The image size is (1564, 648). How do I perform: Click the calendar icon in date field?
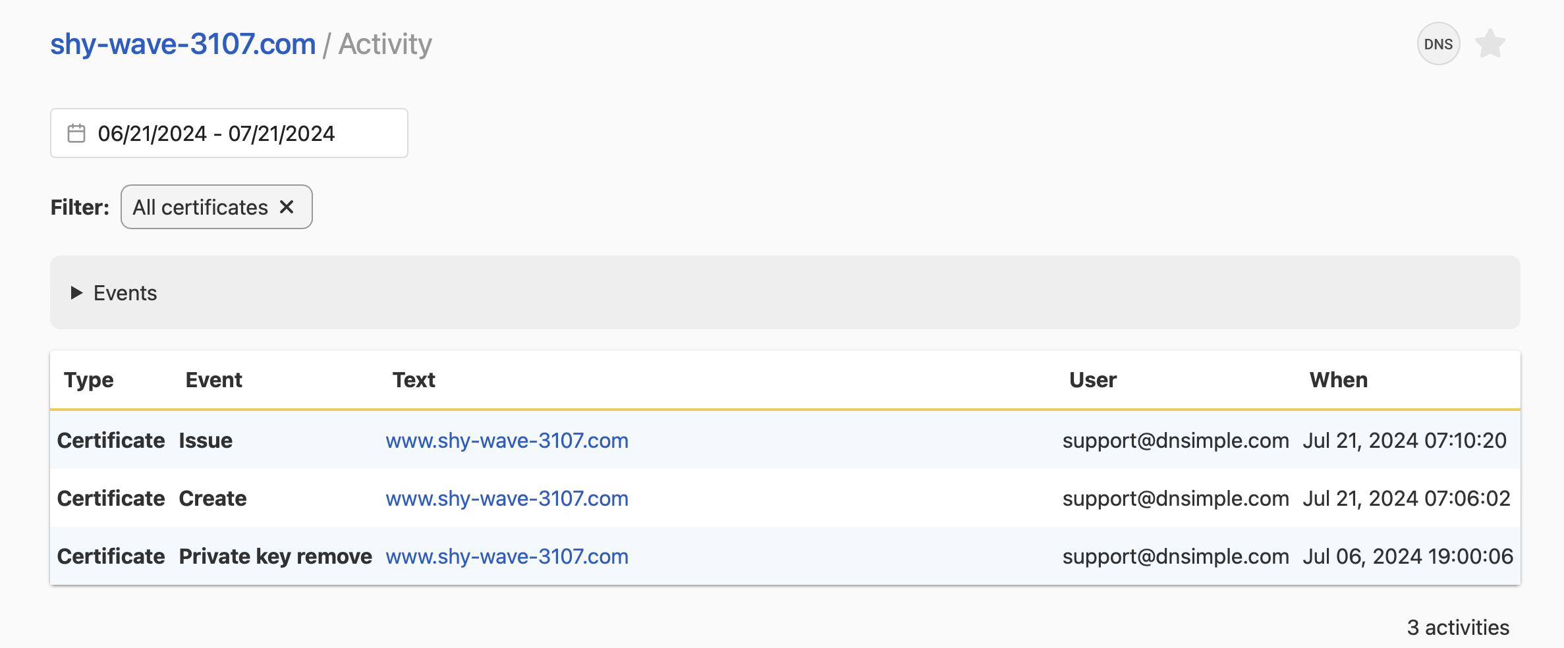click(x=76, y=134)
